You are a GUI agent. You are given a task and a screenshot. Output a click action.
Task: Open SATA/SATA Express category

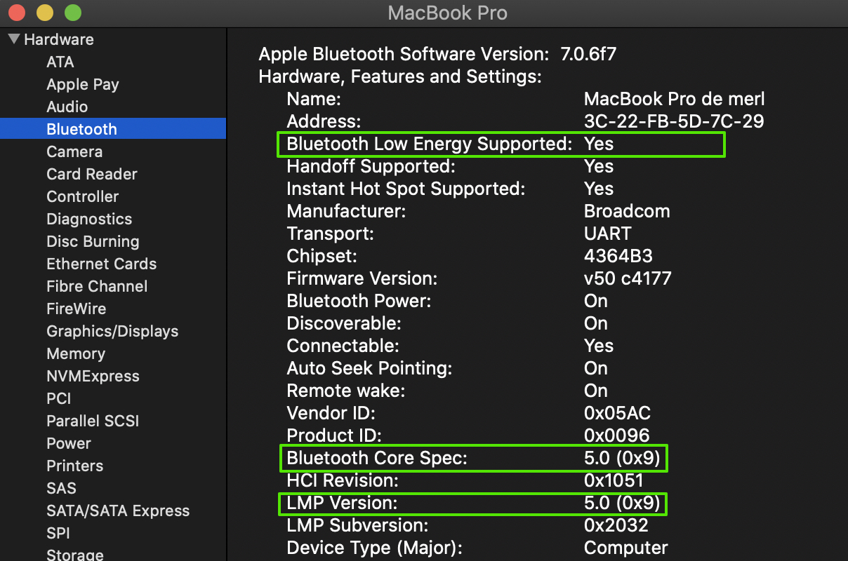[118, 511]
